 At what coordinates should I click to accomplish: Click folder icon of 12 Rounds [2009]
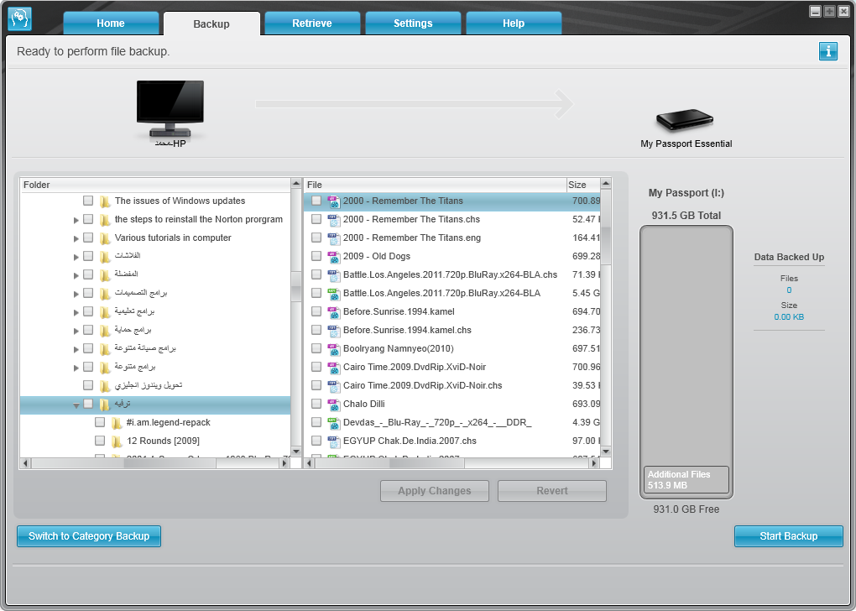pyautogui.click(x=117, y=441)
